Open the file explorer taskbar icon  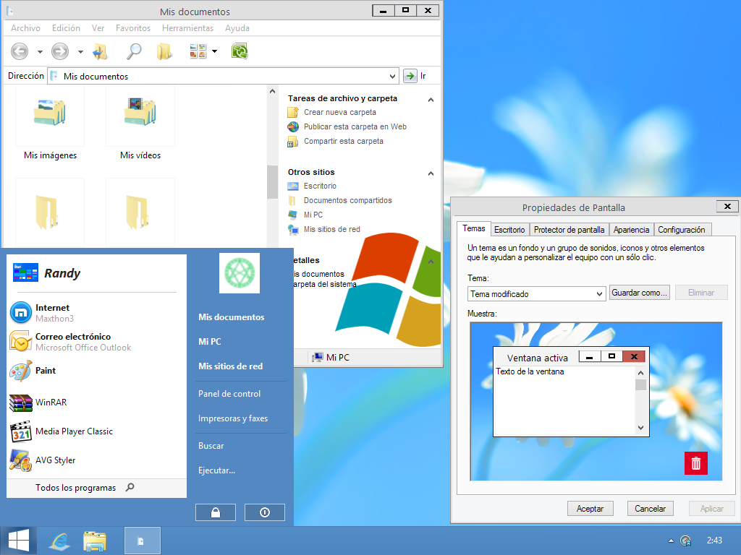pyautogui.click(x=95, y=541)
